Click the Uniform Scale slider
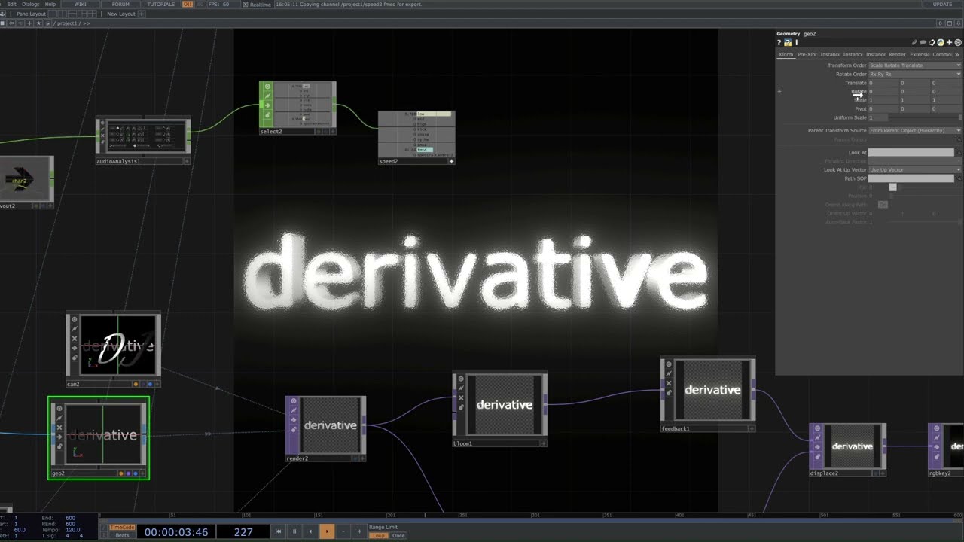Image resolution: width=964 pixels, height=542 pixels. pyautogui.click(x=925, y=117)
